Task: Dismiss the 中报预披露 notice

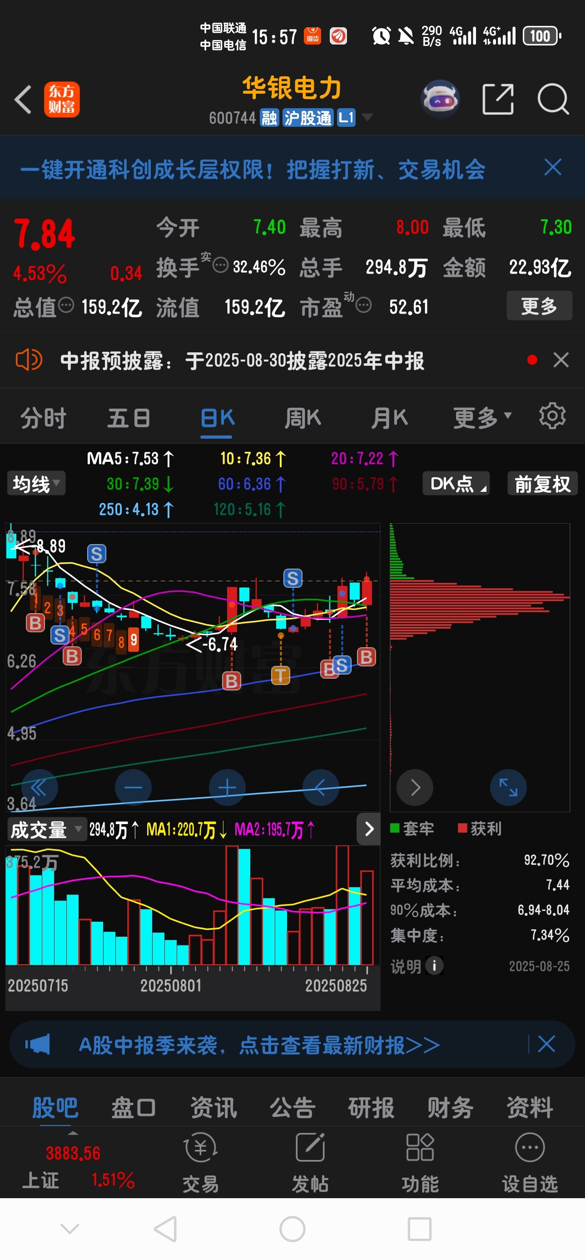Action: pos(561,360)
